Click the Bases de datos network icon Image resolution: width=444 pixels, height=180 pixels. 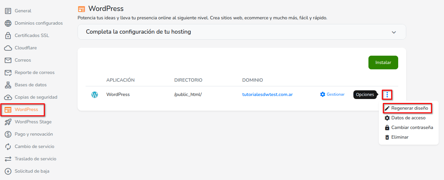pos(8,85)
